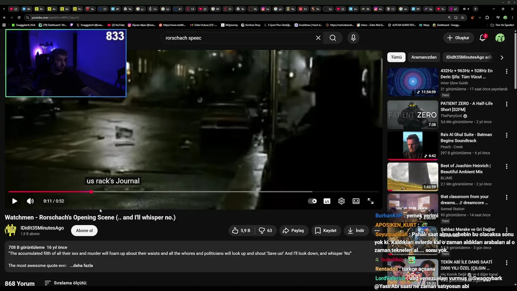Go back with browser back arrow
This screenshot has height=291, width=517.
click(4, 18)
